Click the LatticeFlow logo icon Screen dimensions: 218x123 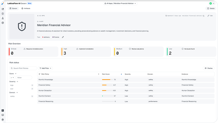pyautogui.click(x=3, y=3)
